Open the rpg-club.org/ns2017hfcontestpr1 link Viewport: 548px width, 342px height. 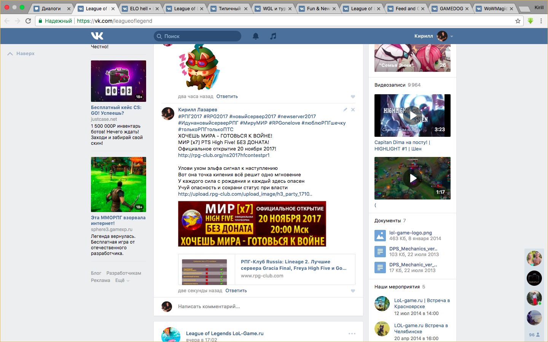pos(224,155)
